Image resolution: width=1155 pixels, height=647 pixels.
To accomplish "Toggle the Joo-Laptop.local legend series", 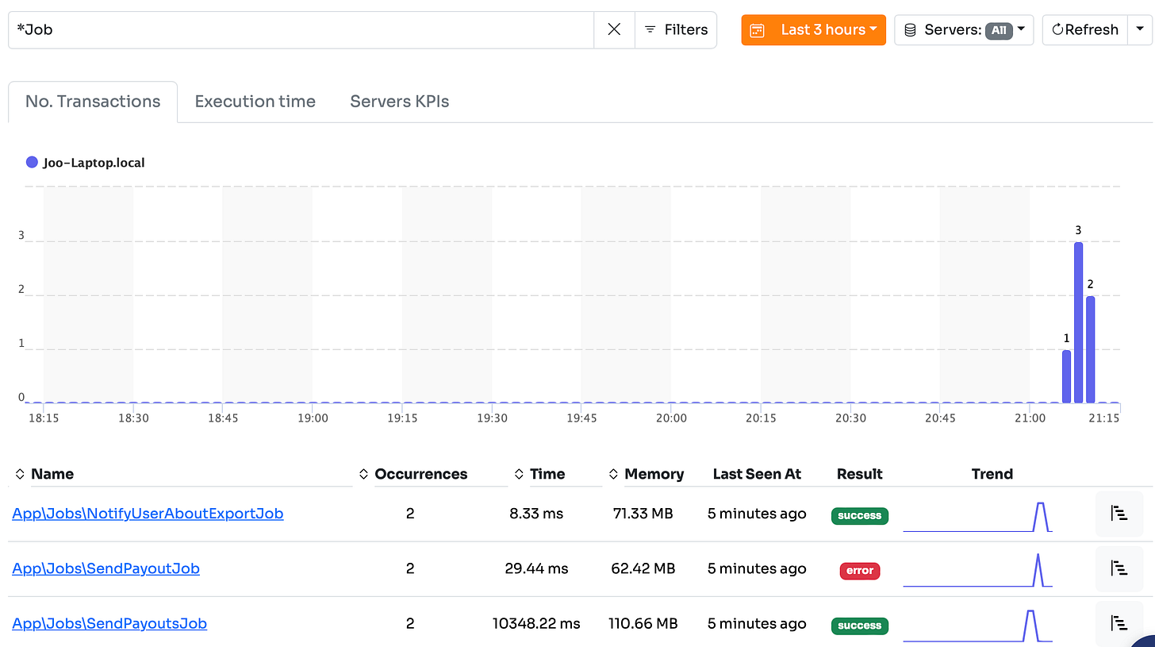I will point(86,163).
